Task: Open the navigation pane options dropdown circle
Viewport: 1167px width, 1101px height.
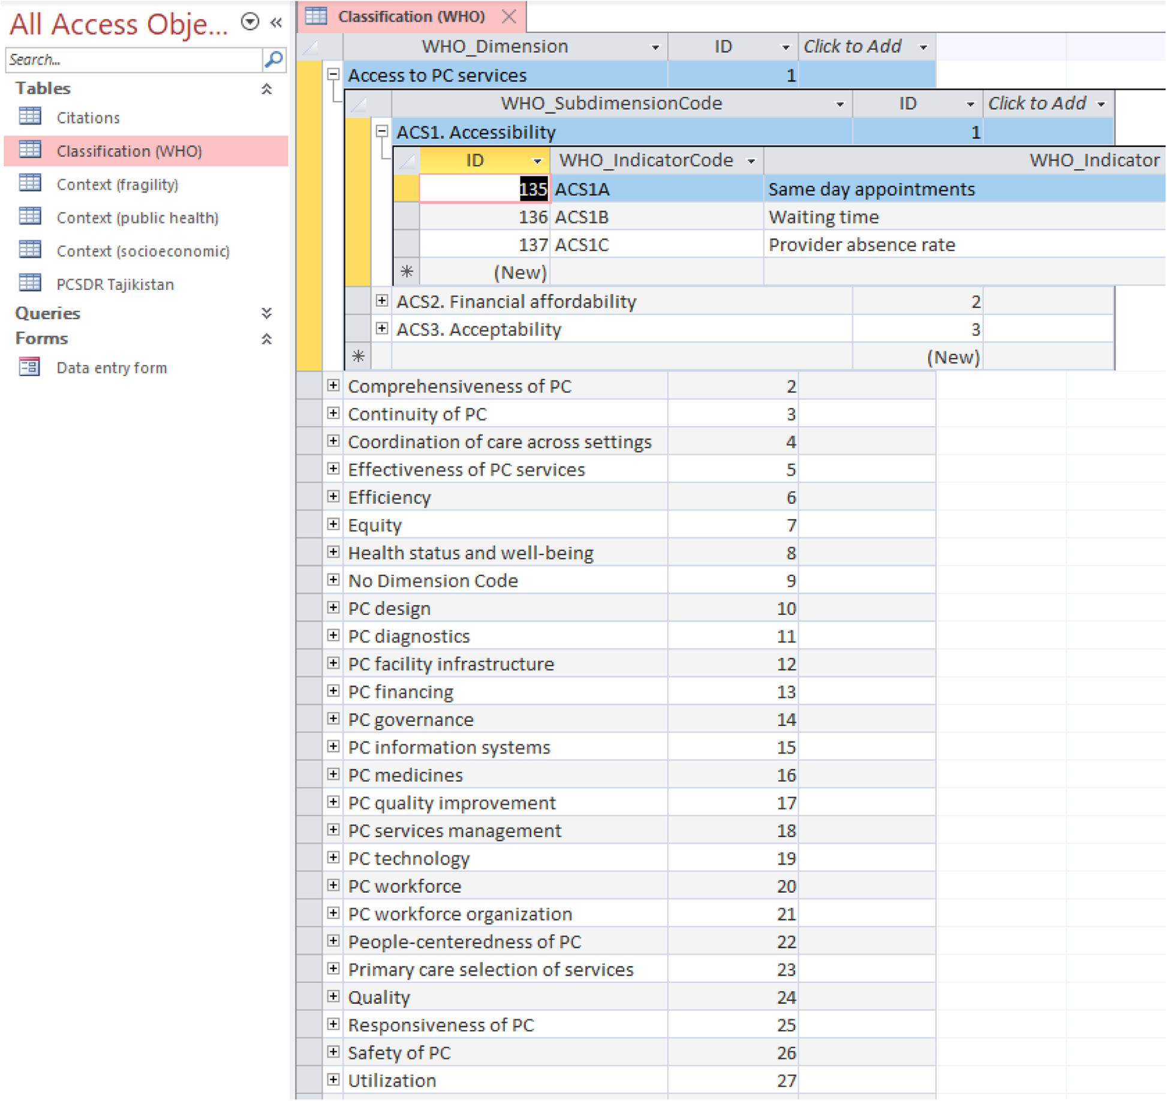Action: (250, 22)
